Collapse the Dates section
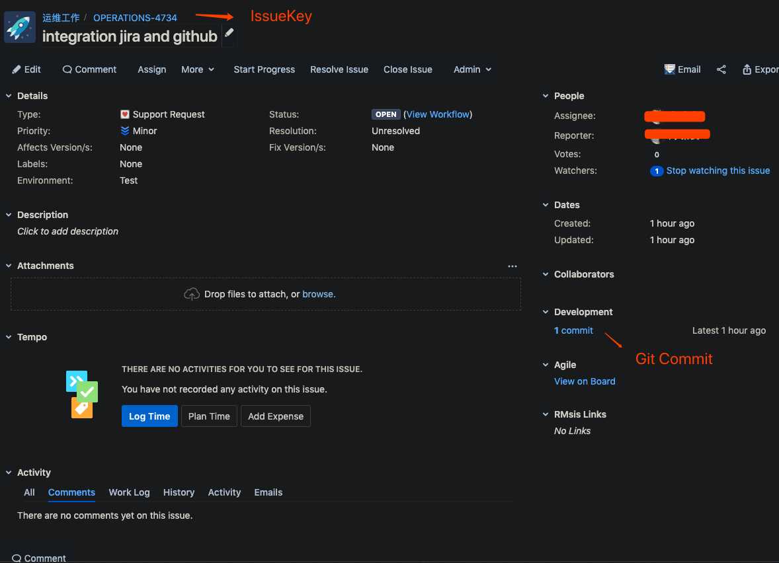The image size is (779, 563). [x=546, y=205]
